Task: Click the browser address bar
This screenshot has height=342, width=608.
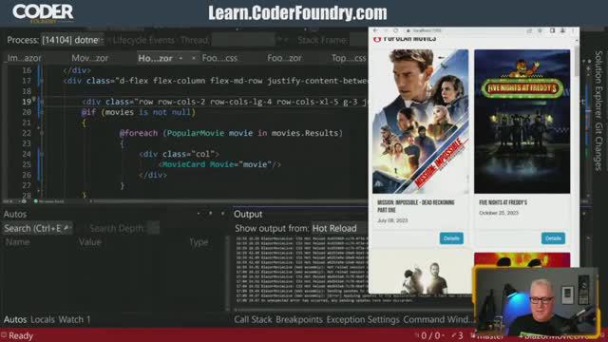Action: 463,30
